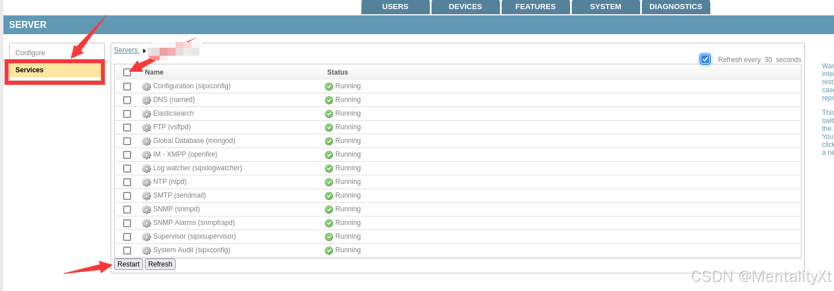
Task: Click the green status icon for SNMP (snmpd)
Action: (329, 210)
